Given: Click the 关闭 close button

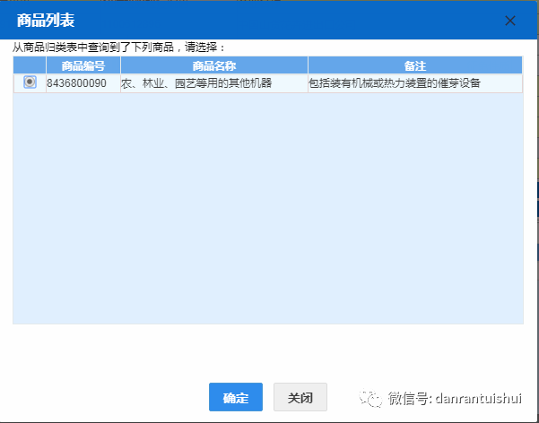Looking at the screenshot, I should coord(300,397).
